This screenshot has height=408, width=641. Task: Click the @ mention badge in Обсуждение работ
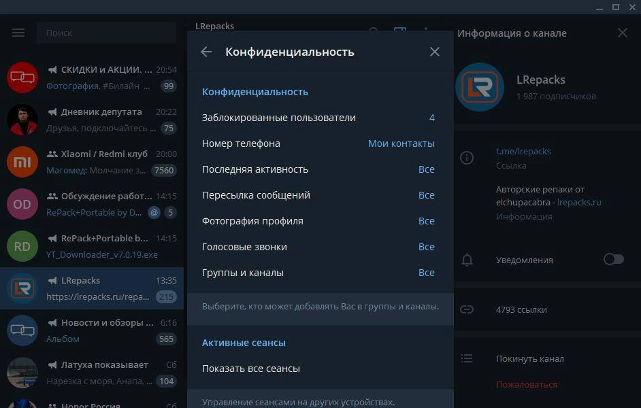(154, 212)
